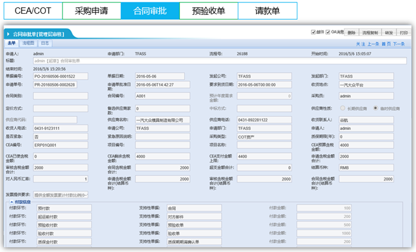Click the 采购类型 field COT资产

[x=264, y=136]
